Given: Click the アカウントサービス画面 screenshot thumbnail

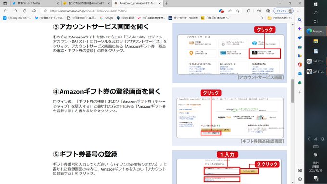Looking at the screenshot, I should [229, 53].
